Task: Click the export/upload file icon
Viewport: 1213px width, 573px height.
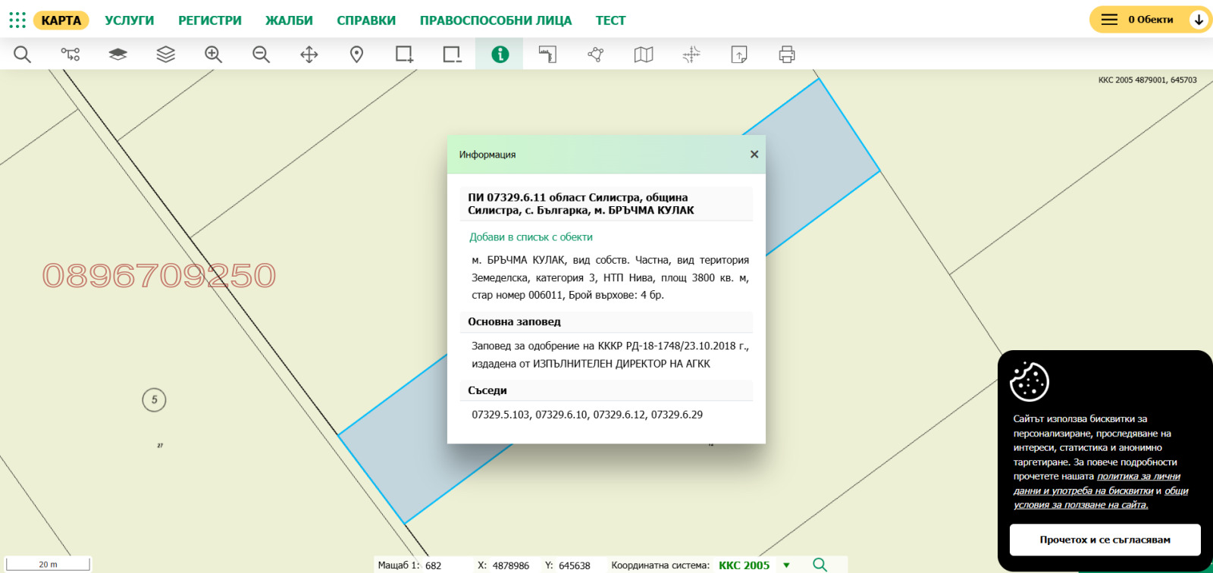Action: click(x=739, y=55)
